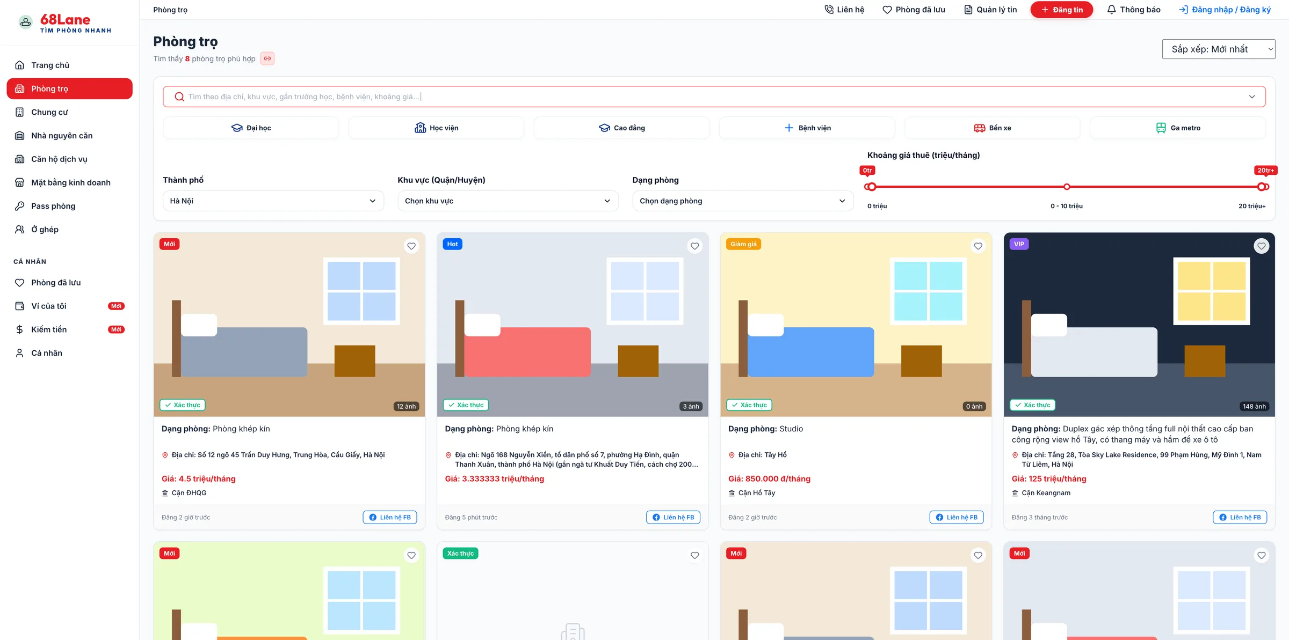Click the red Đăng tin button

coord(1061,10)
